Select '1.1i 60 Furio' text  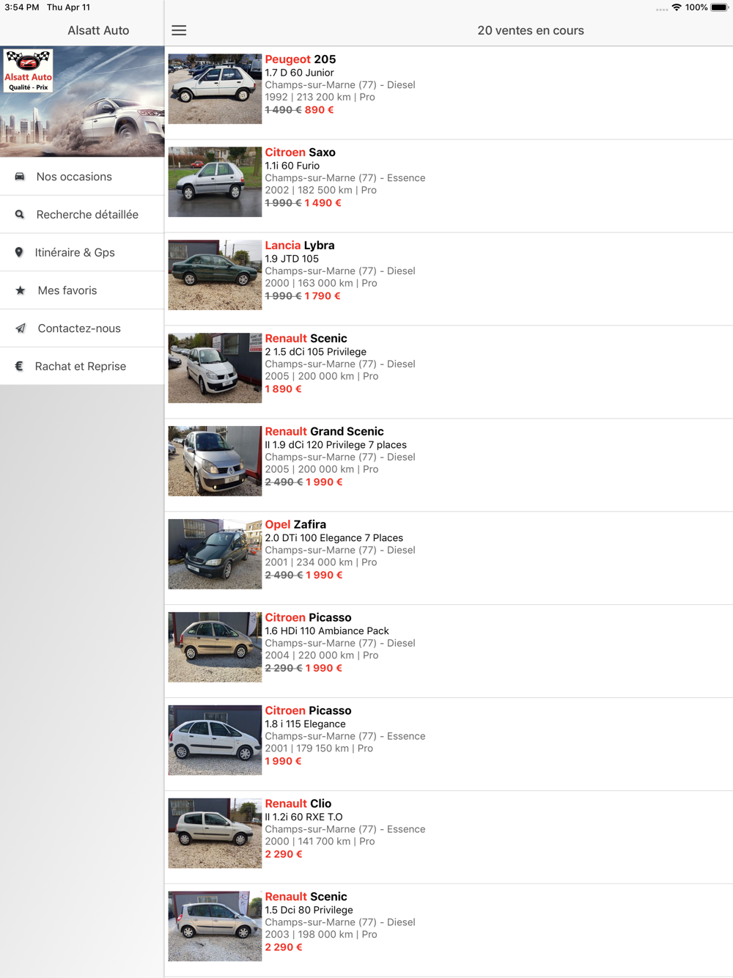coord(292,166)
